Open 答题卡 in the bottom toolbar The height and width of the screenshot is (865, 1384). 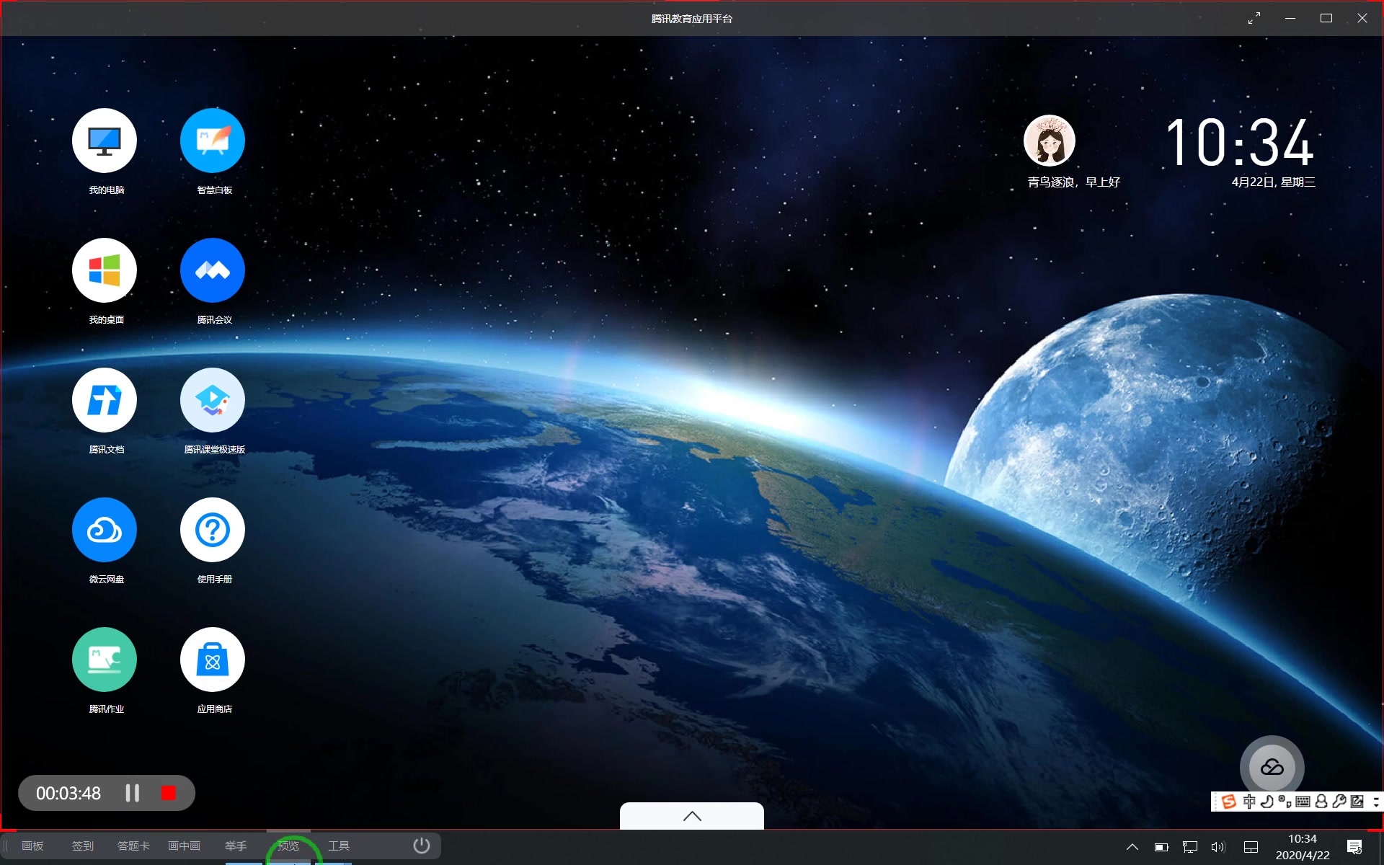click(133, 846)
